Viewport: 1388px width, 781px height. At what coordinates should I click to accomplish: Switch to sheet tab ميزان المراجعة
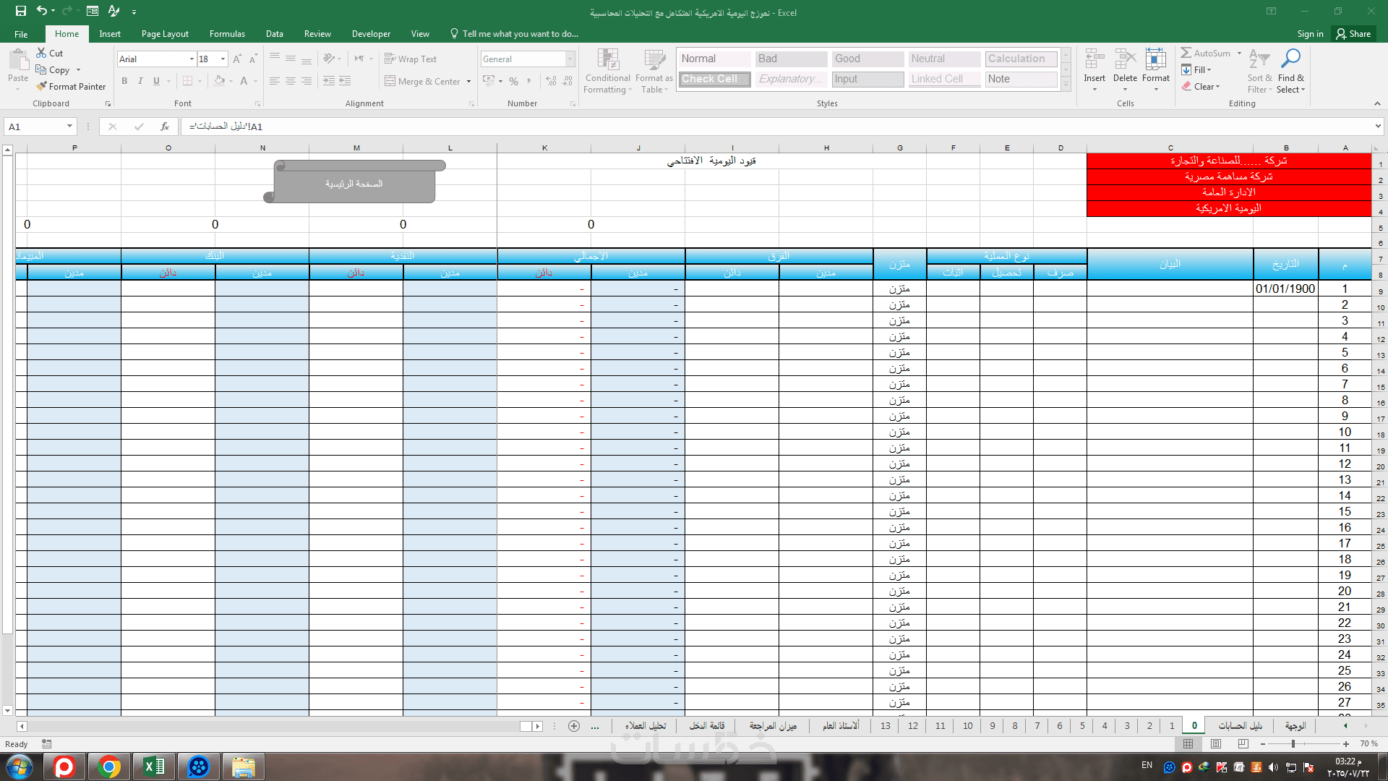point(773,726)
